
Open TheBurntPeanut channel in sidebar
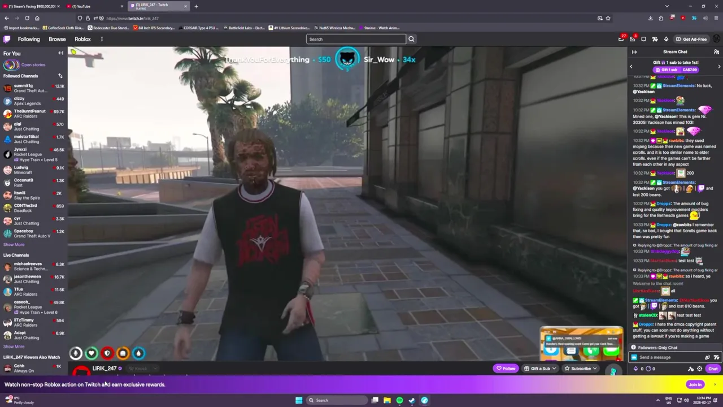[x=34, y=114]
